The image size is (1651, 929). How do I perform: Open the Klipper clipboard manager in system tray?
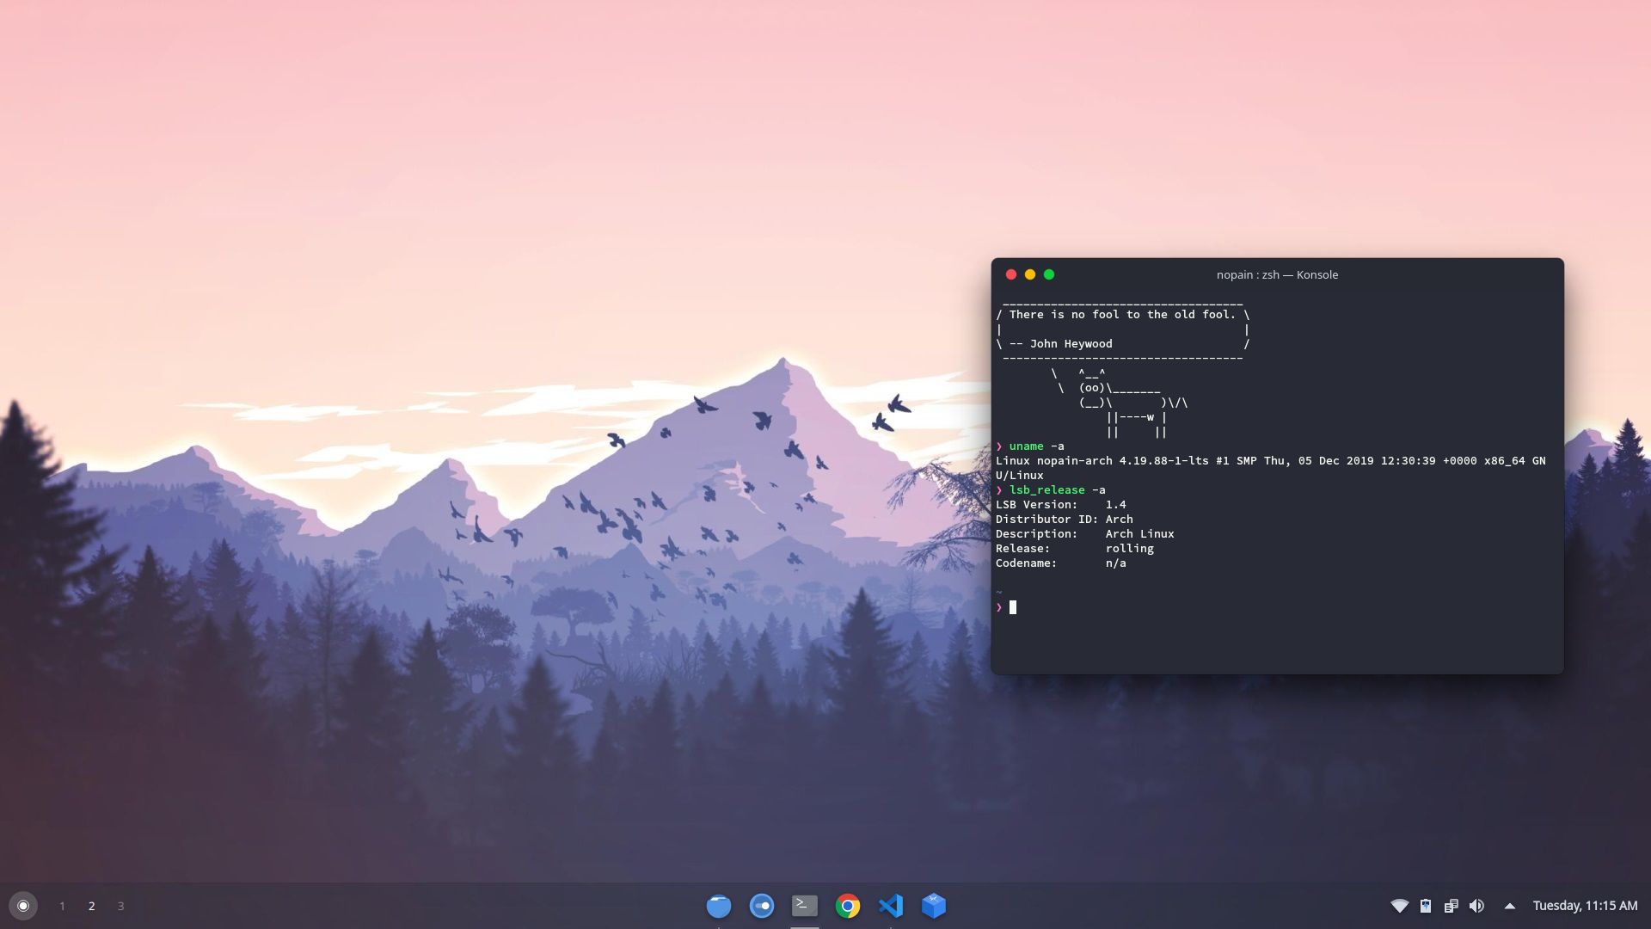(x=1452, y=906)
